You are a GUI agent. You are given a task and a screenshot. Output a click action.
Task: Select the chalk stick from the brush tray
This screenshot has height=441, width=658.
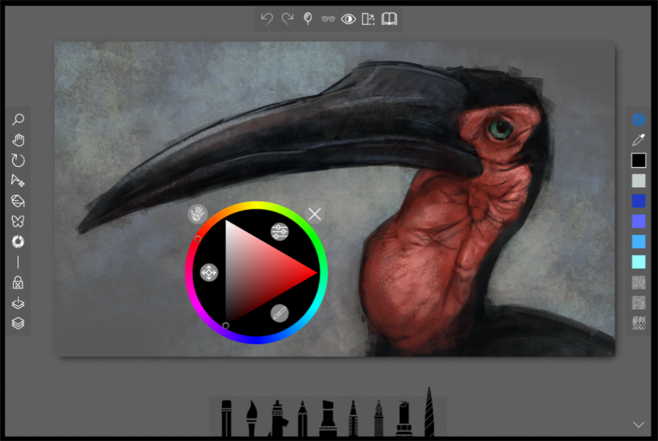coord(404,419)
